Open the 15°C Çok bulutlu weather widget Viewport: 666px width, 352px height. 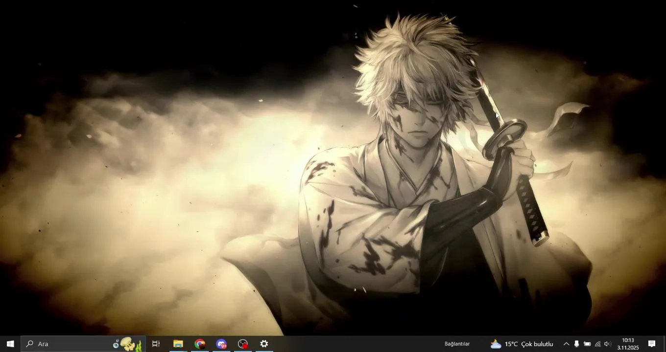[522, 344]
